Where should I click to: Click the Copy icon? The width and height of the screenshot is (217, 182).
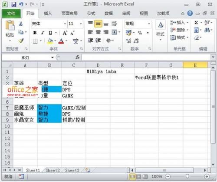pyautogui.click(x=21, y=32)
